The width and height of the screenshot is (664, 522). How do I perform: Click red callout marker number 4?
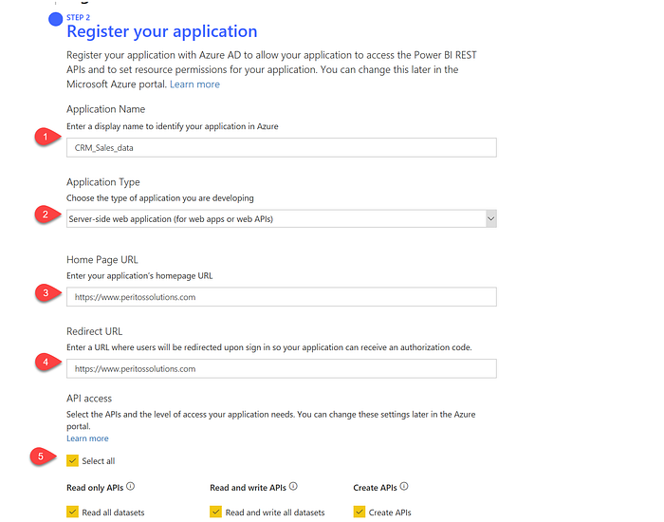pos(47,363)
